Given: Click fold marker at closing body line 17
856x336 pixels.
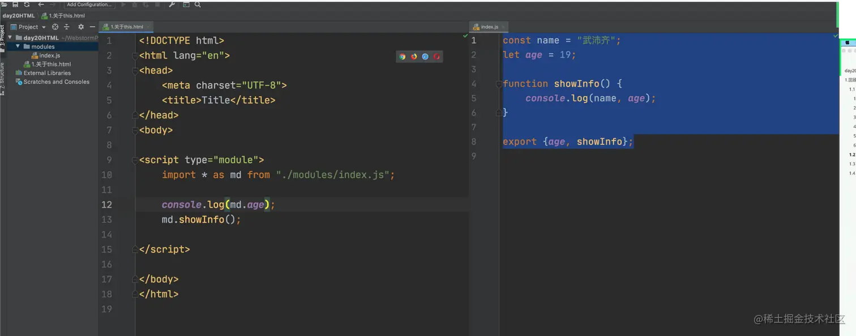Looking at the screenshot, I should coord(135,279).
